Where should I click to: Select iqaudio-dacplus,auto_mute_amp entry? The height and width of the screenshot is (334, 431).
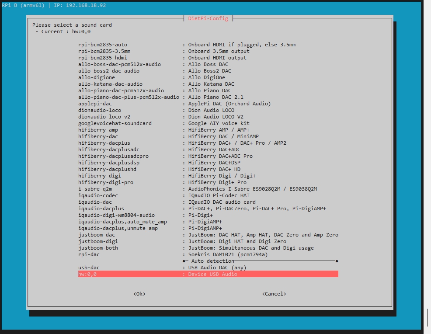[x=208, y=222]
